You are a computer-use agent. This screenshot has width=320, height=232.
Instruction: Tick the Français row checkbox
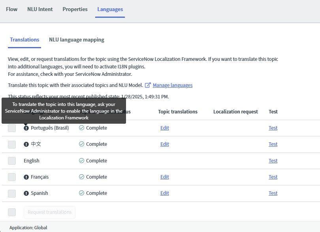click(12, 177)
